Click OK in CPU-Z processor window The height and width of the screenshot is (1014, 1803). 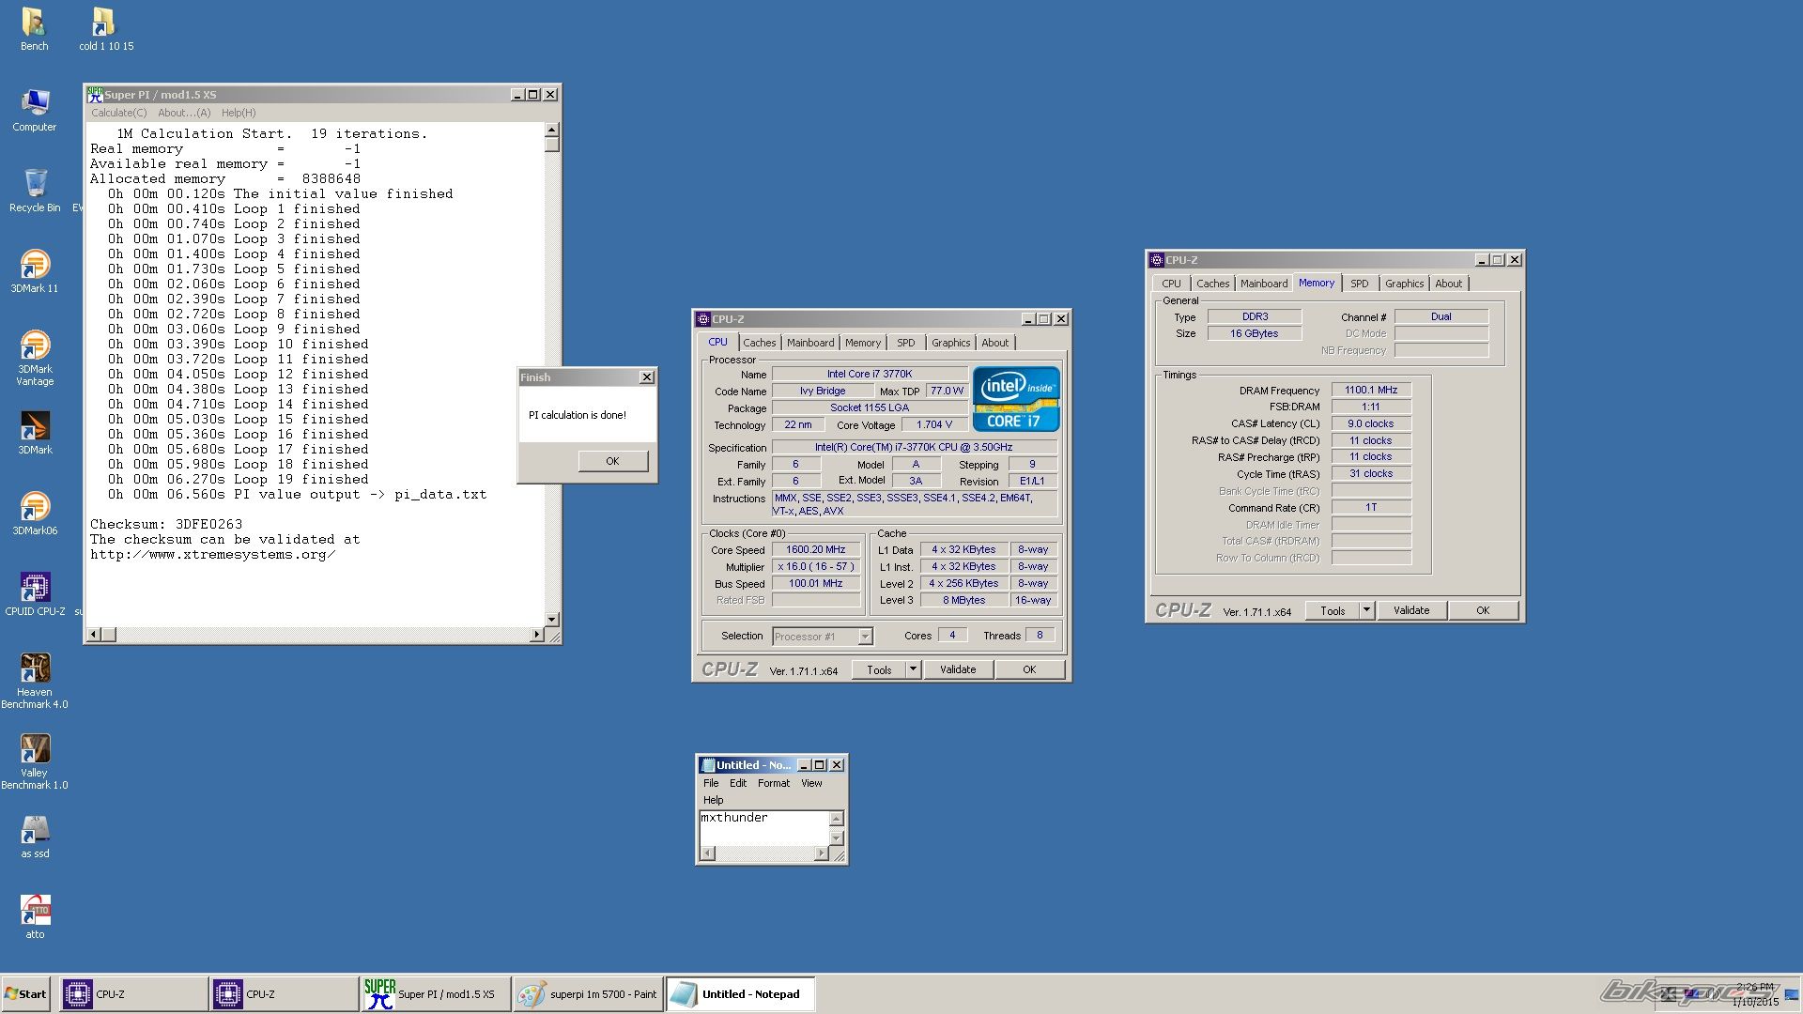click(x=1029, y=669)
